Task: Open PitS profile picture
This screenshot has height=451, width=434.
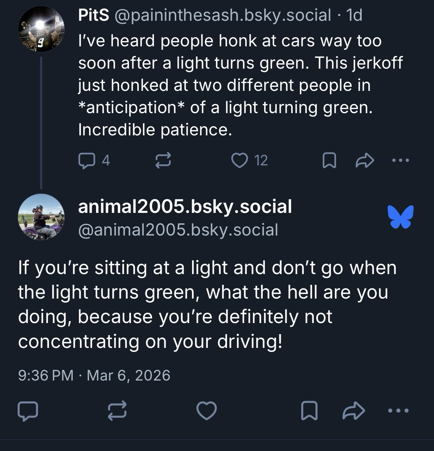Action: point(41,30)
